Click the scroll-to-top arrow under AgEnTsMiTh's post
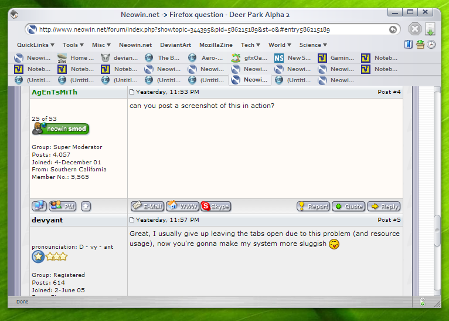This screenshot has height=321, width=449. click(86, 206)
